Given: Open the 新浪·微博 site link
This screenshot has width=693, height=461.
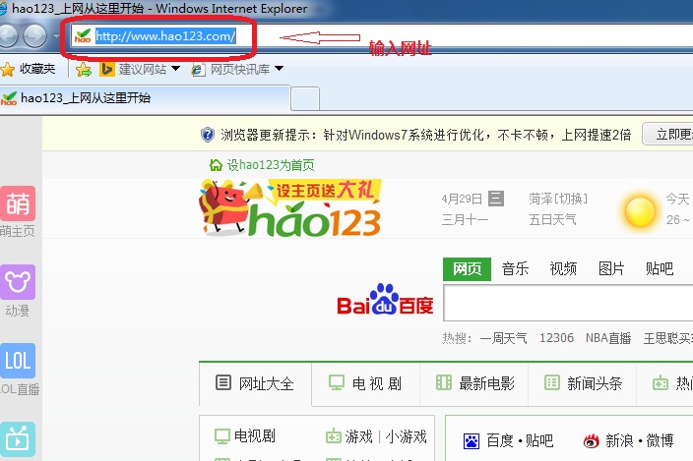Looking at the screenshot, I should 639,440.
